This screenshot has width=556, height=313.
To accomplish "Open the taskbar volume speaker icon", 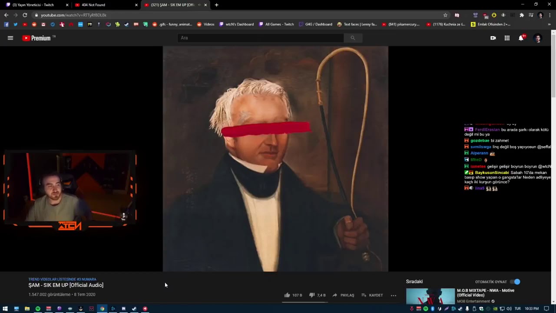I will 509,309.
